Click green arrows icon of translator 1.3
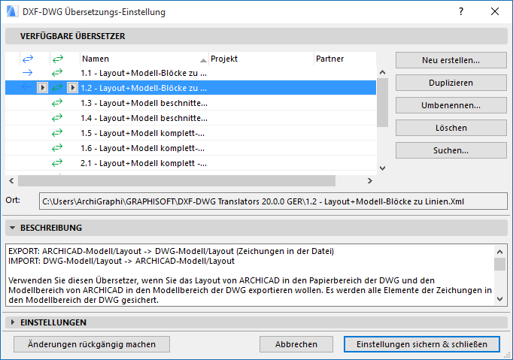513x360 pixels. (x=57, y=103)
